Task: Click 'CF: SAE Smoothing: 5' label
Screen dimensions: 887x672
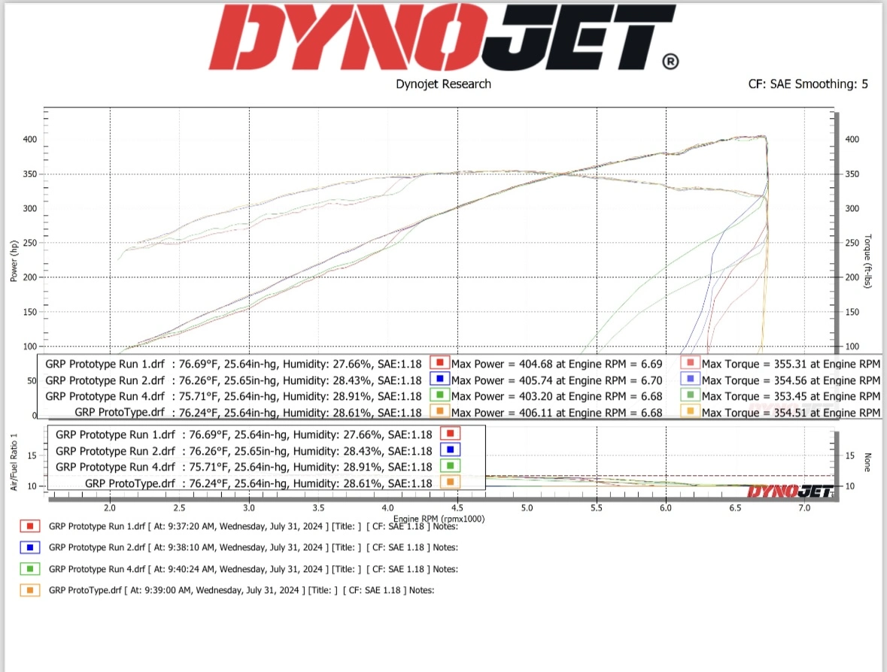Action: click(x=808, y=84)
